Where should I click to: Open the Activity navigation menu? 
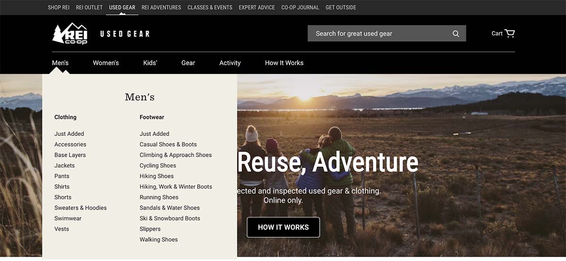click(x=230, y=63)
